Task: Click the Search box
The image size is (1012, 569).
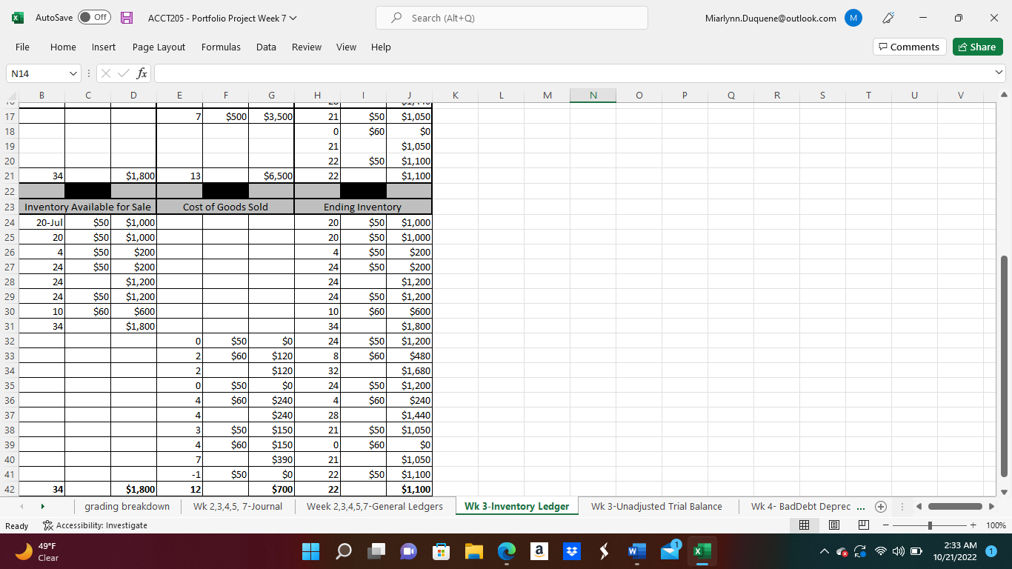Action: tap(511, 18)
